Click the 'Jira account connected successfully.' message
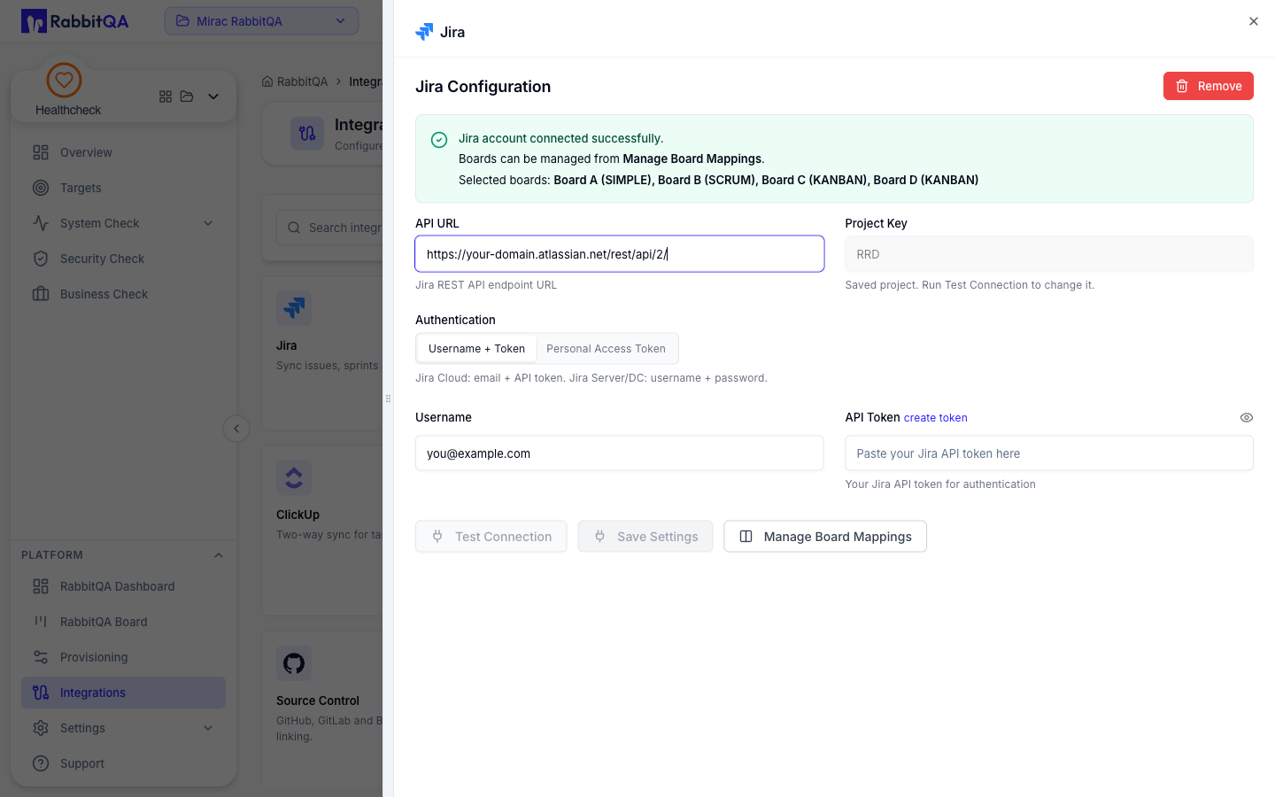 point(561,138)
